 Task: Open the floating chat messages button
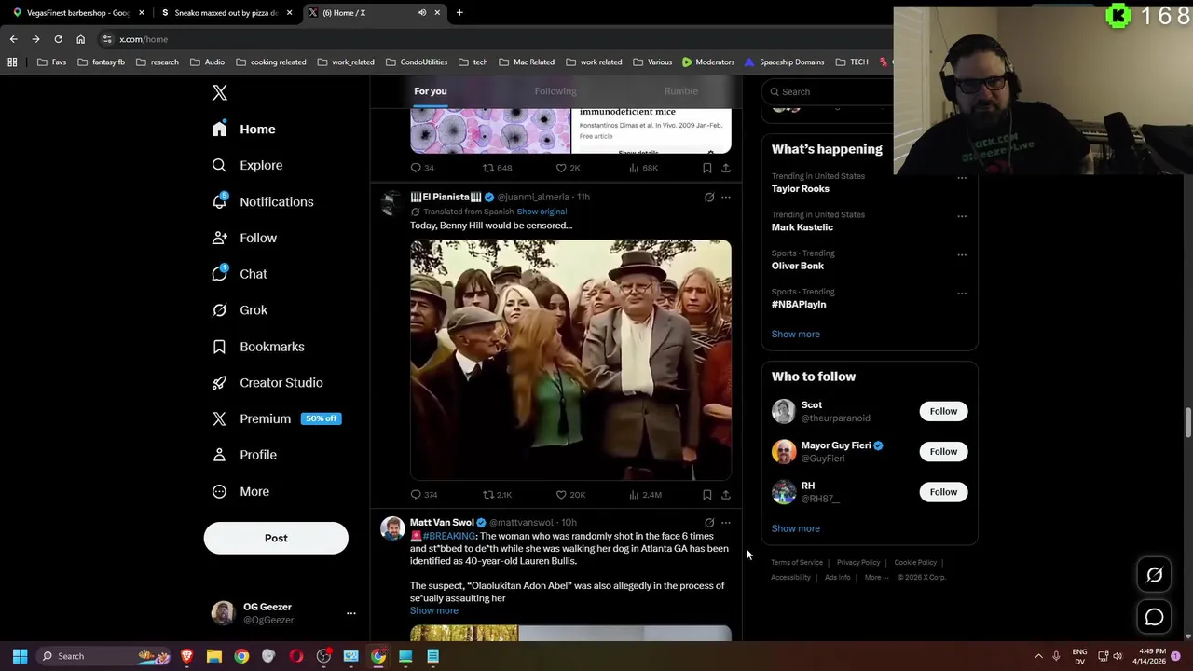click(1154, 617)
